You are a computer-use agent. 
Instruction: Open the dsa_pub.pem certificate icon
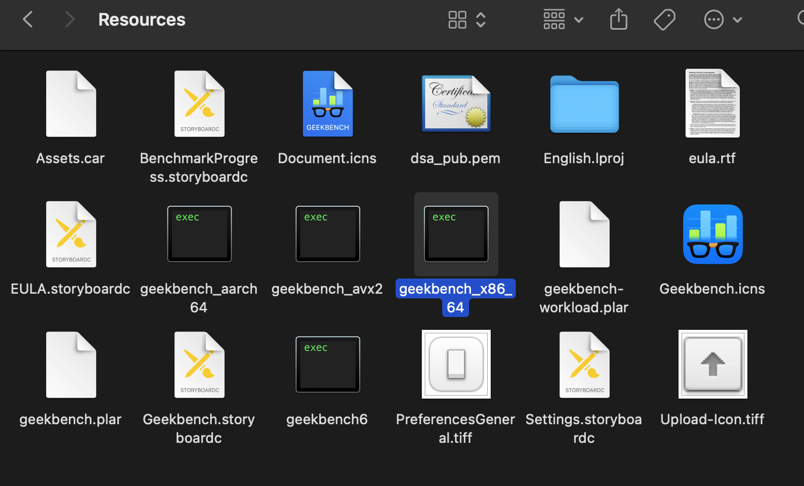point(456,104)
